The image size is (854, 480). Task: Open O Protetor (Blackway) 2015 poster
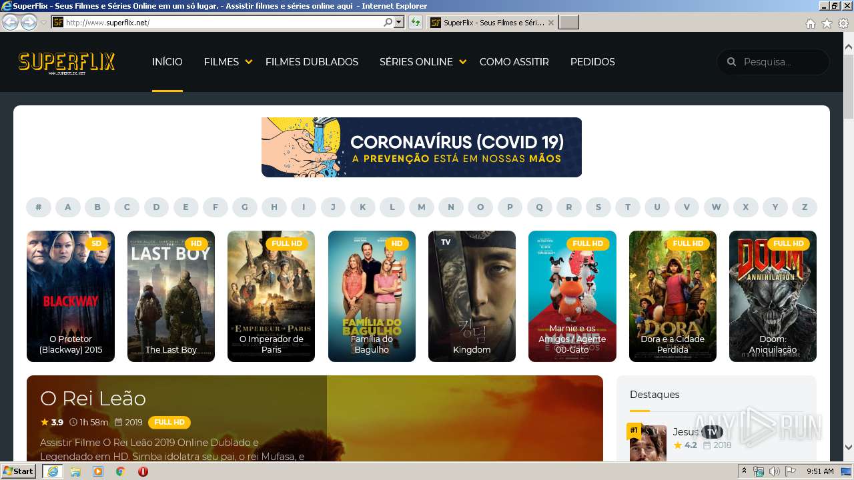(71, 296)
